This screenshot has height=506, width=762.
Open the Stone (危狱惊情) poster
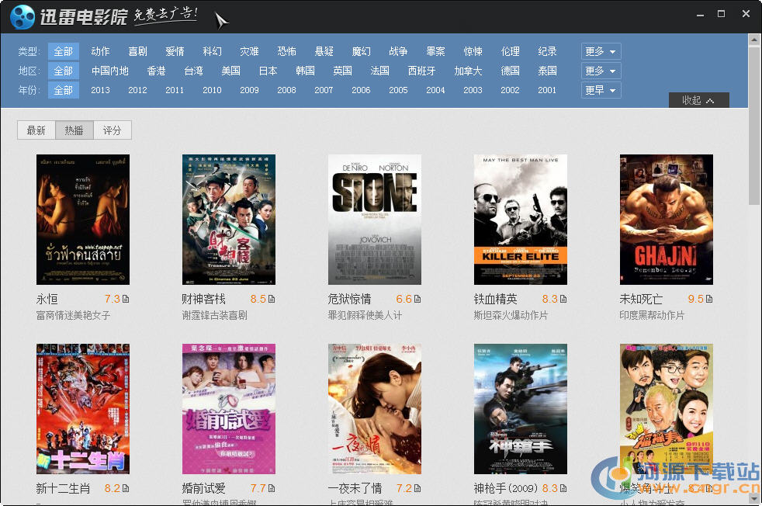[375, 220]
